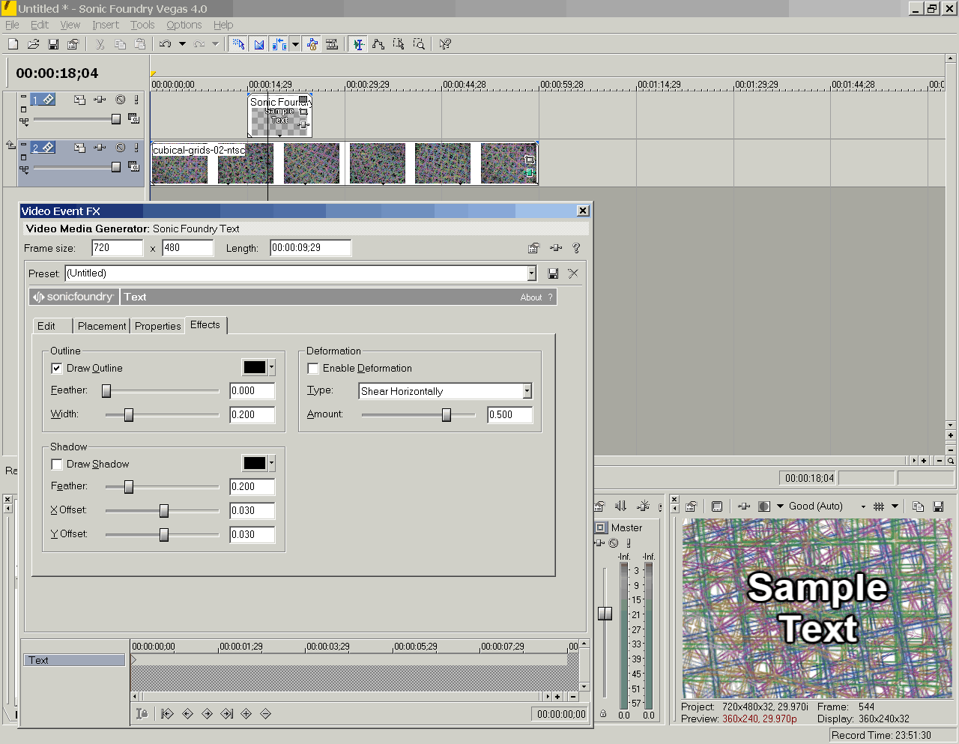Open the Undo history dropdown arrow
Screen dimensions: 959x744
(x=182, y=44)
